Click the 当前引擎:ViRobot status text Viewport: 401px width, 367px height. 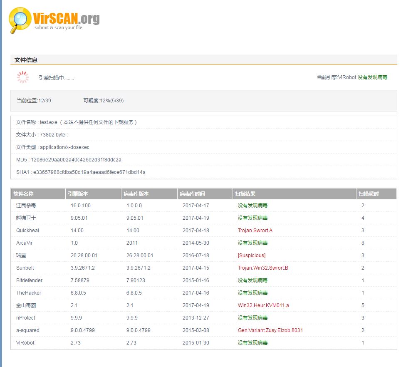(x=352, y=77)
